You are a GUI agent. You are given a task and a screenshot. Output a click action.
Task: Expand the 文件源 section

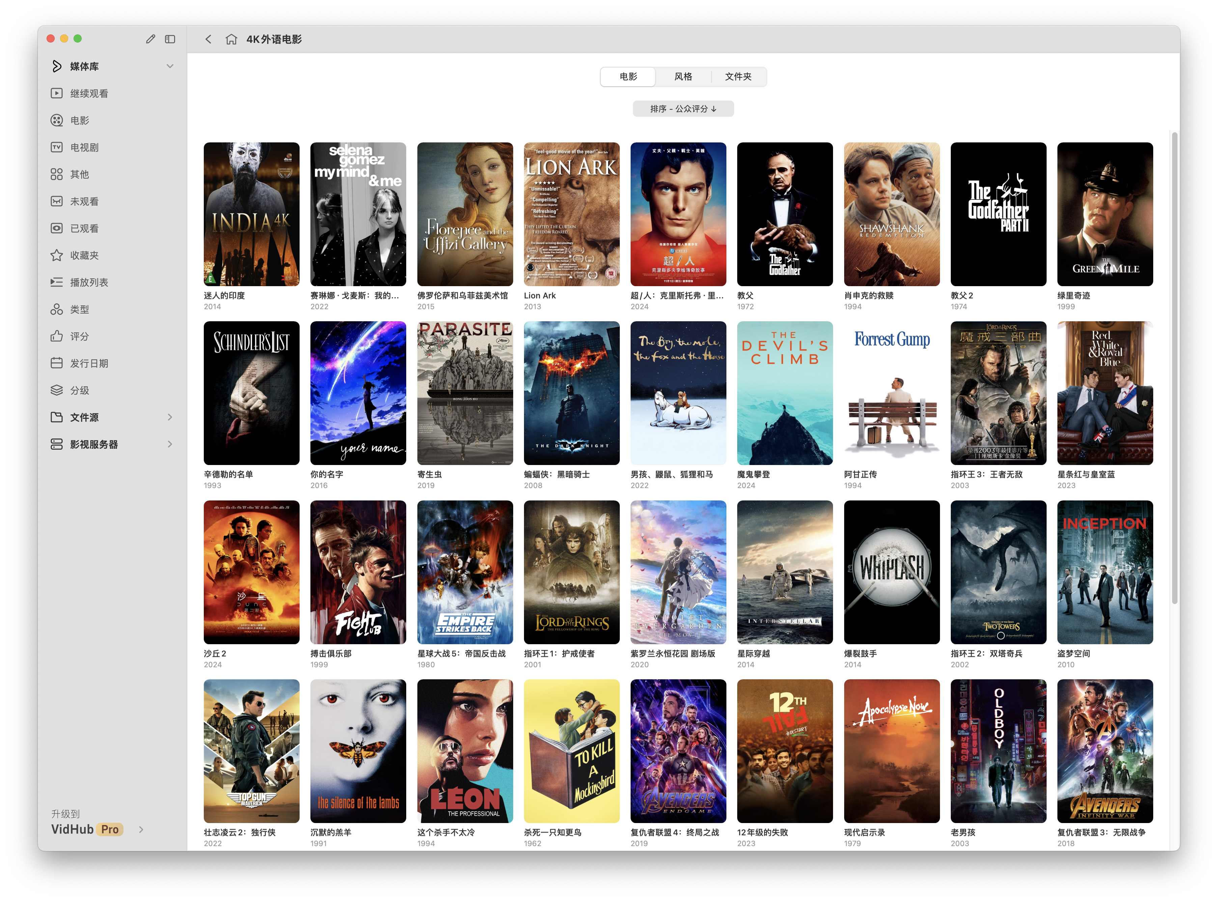pos(170,417)
